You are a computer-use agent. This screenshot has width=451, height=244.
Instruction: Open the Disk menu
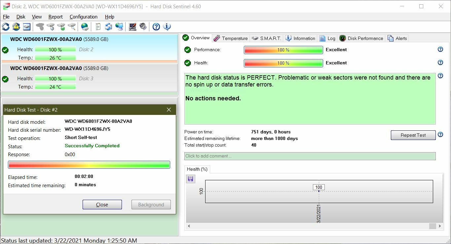click(x=21, y=17)
